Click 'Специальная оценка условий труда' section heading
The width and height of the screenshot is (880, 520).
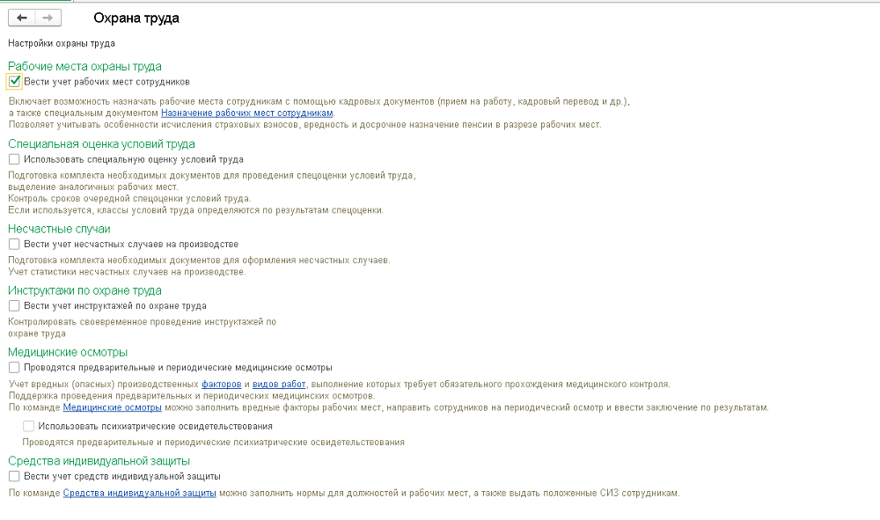click(x=101, y=143)
